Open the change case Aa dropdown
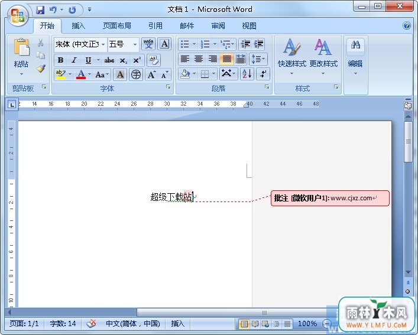This screenshot has height=335, width=418. 102,74
